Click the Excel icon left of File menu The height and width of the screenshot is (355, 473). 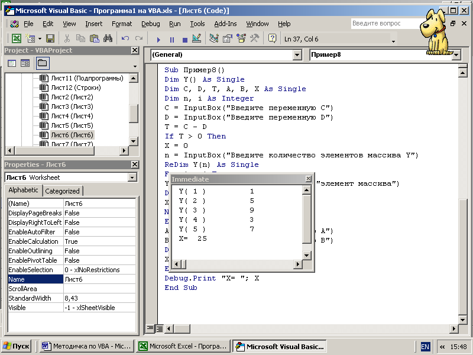14,24
